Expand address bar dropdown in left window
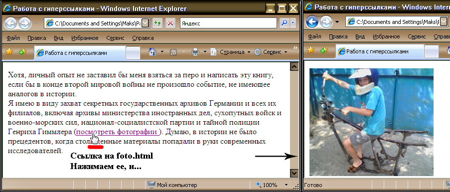Viewport: 450px width, 192px height. (x=146, y=23)
